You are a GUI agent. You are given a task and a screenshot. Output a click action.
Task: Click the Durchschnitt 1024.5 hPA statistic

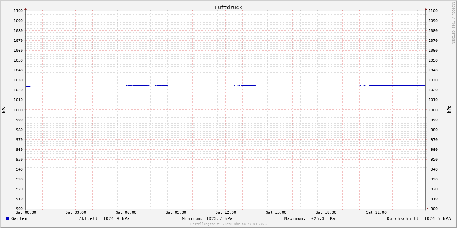419,218
